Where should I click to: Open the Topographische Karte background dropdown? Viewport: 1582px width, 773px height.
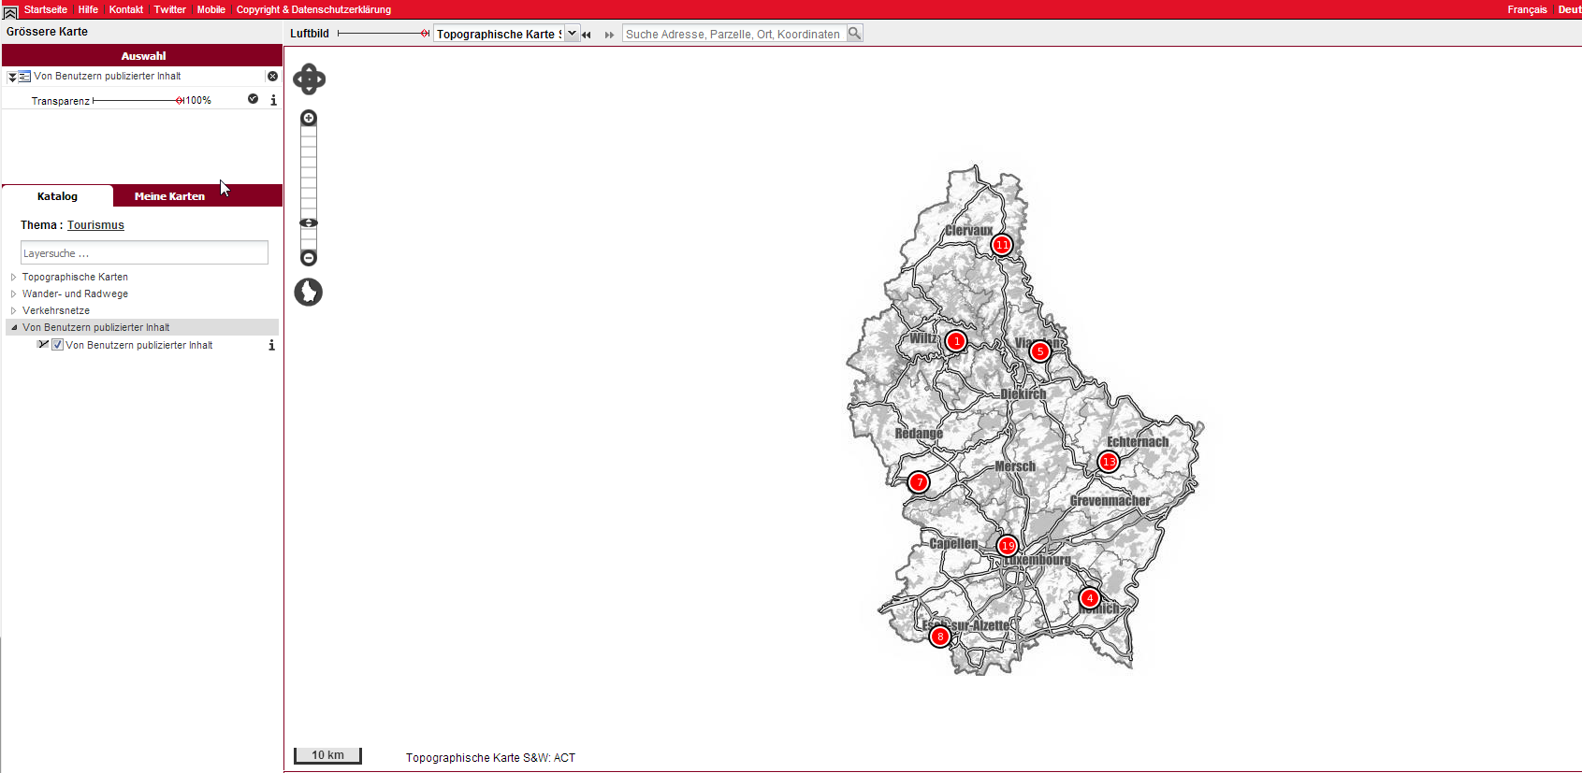click(572, 34)
